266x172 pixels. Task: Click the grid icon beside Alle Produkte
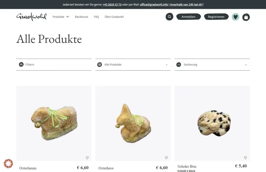pyautogui.click(x=99, y=64)
